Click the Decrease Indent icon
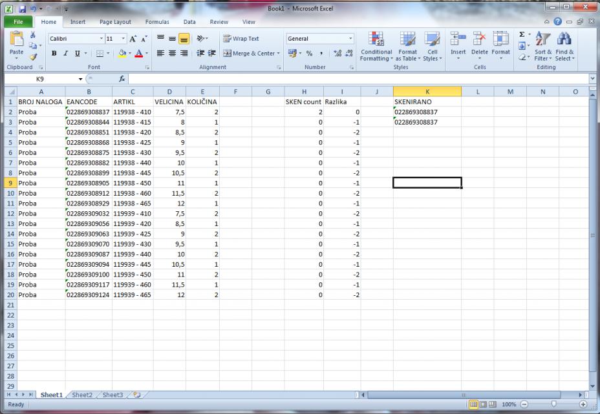Image resolution: width=600 pixels, height=414 pixels. click(200, 53)
